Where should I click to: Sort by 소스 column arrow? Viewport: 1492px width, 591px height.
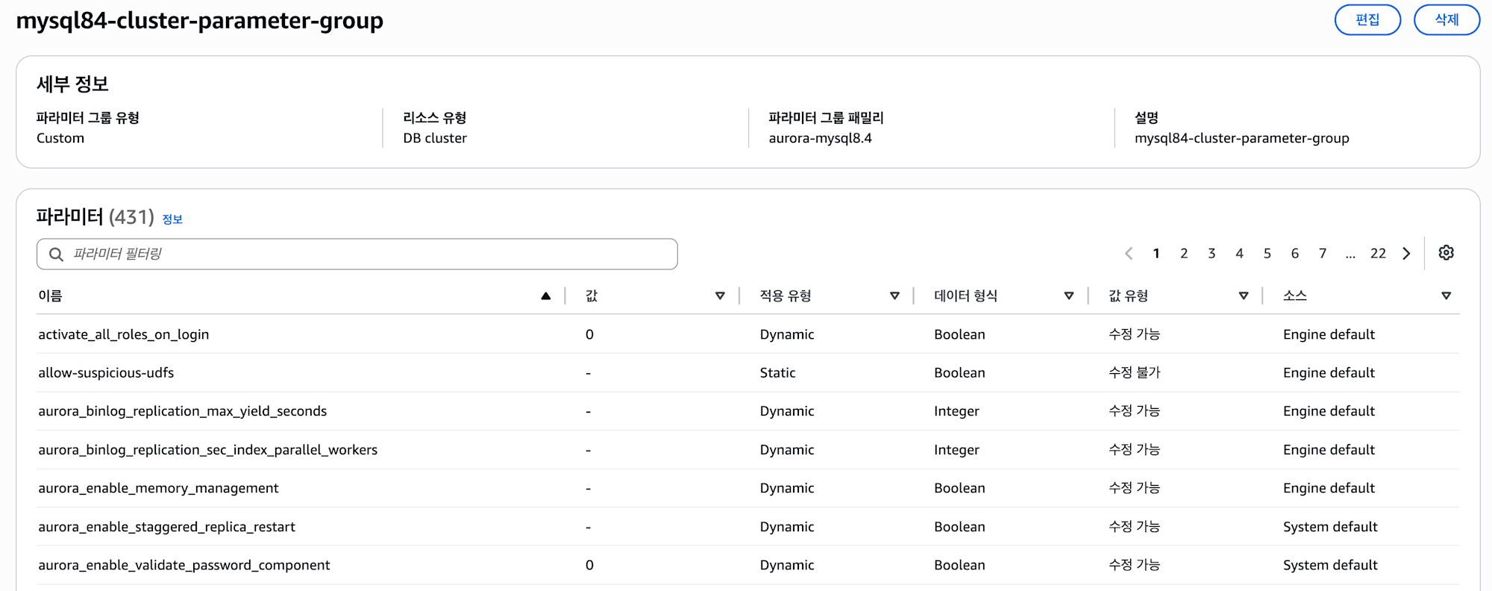pos(1446,296)
